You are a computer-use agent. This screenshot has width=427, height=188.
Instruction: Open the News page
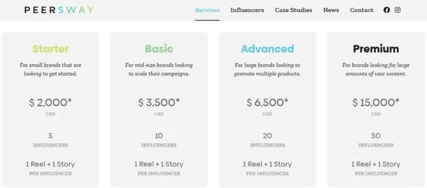click(x=331, y=10)
